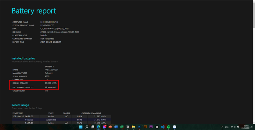Image resolution: width=255 pixels, height=130 pixels.
Task: Click the "Recent usage" heading
Action: click(x=20, y=105)
